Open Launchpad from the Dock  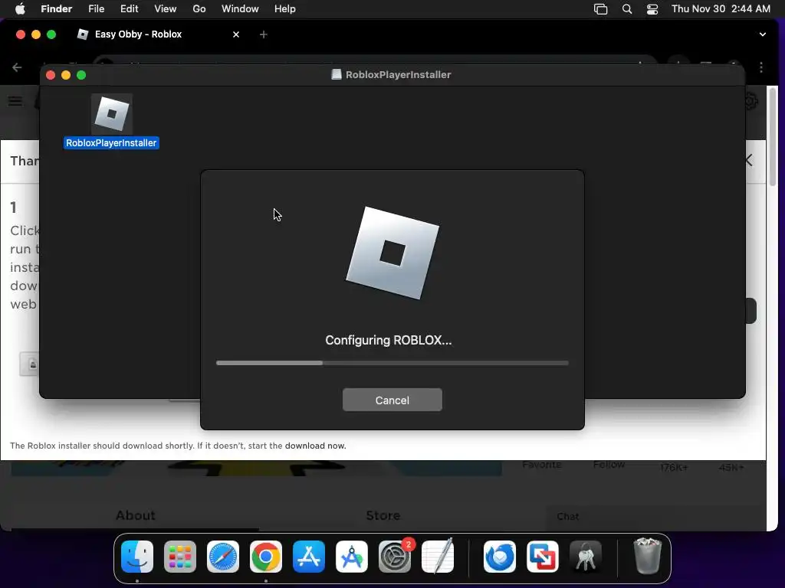pos(180,557)
